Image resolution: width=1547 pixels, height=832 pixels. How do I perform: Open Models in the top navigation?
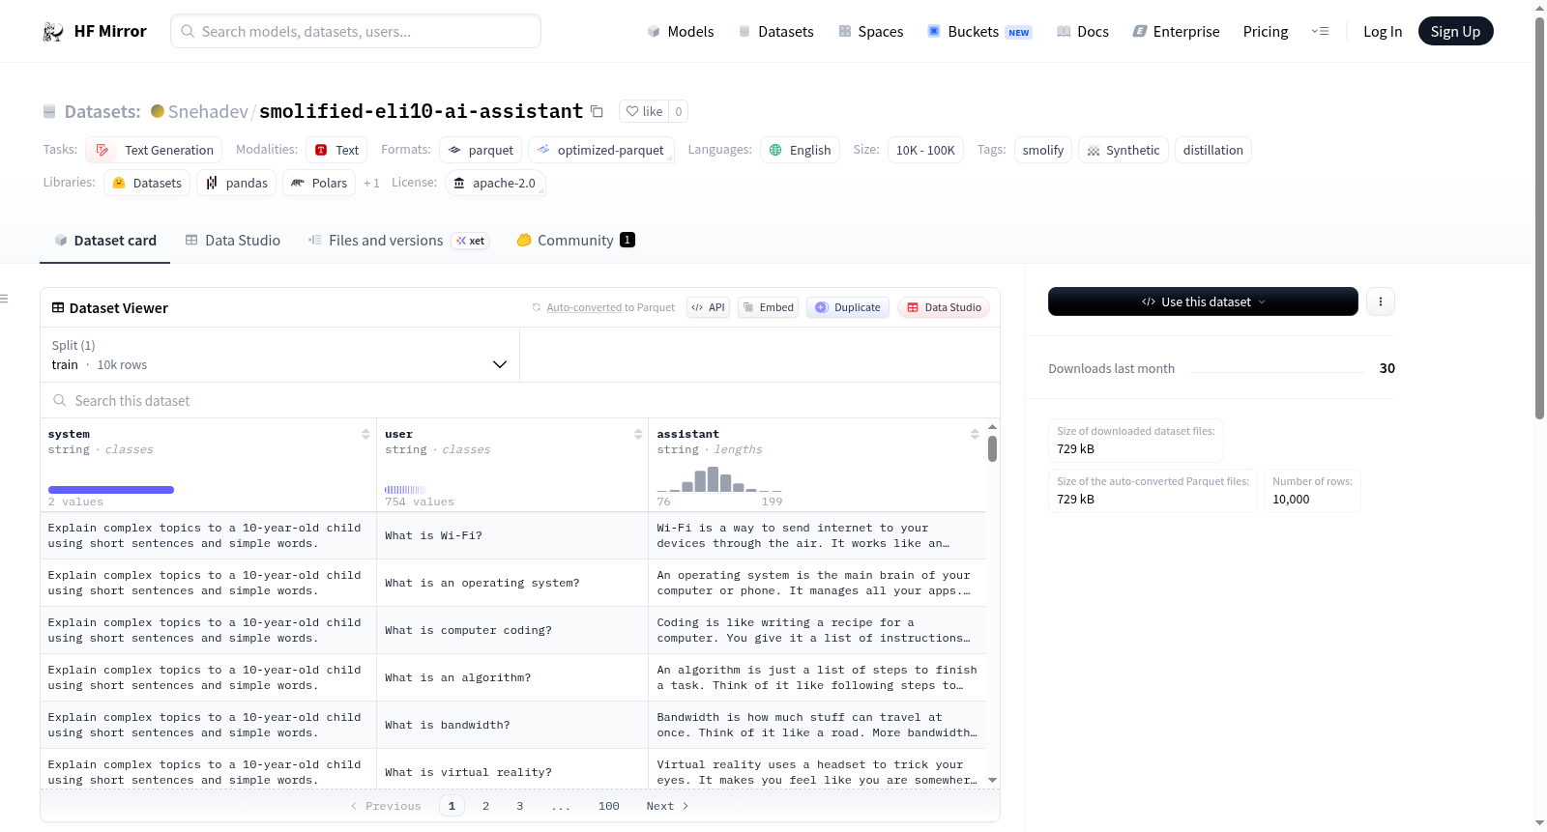pyautogui.click(x=681, y=32)
